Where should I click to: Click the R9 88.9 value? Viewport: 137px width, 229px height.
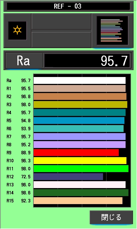26,153
